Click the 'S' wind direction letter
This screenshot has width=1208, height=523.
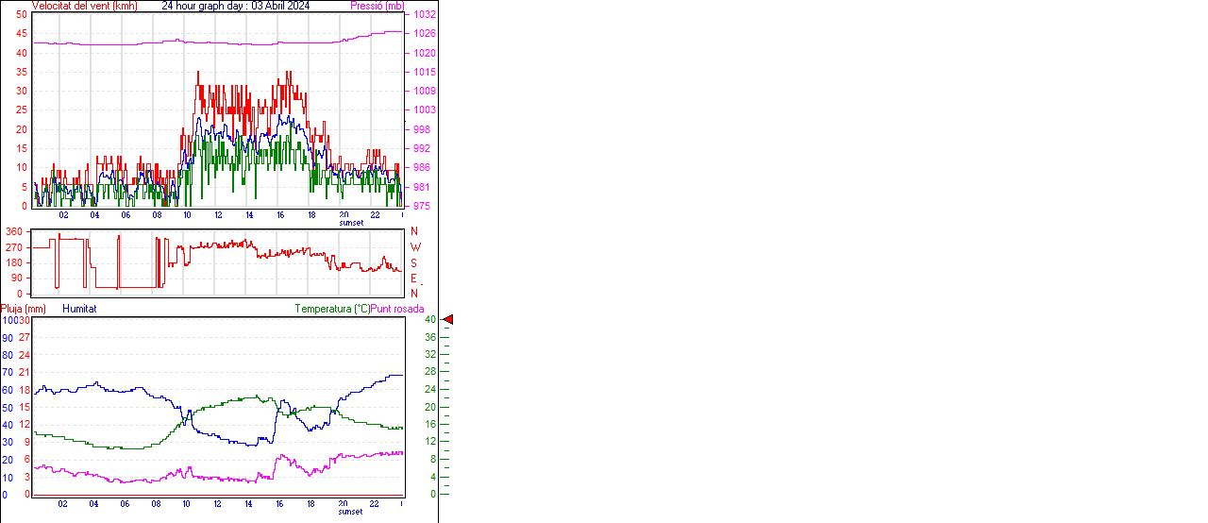[x=414, y=262]
